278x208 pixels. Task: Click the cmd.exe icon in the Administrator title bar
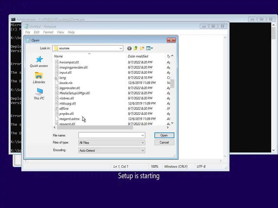(13, 19)
